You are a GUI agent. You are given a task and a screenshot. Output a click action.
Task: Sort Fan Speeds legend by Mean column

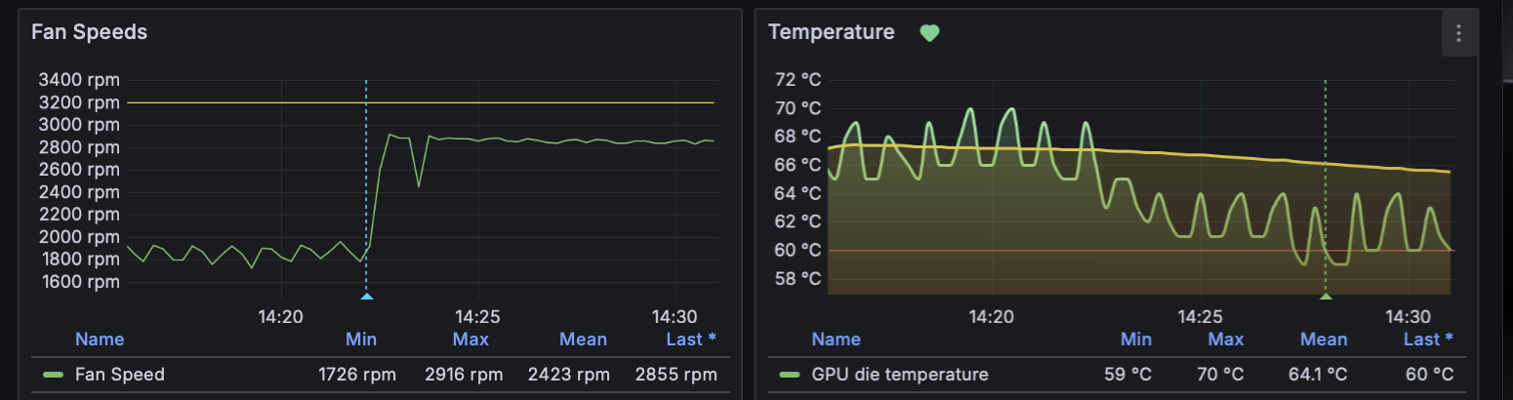[x=583, y=340]
